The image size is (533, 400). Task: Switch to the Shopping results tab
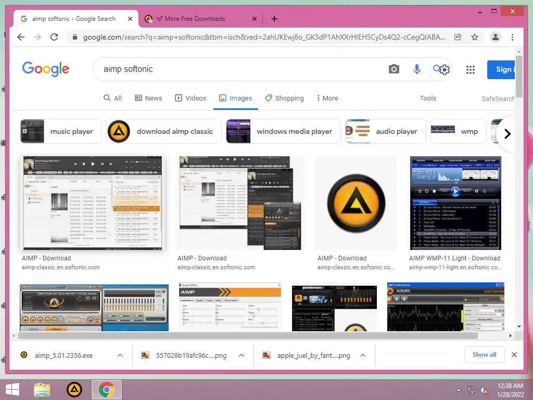[x=284, y=98]
